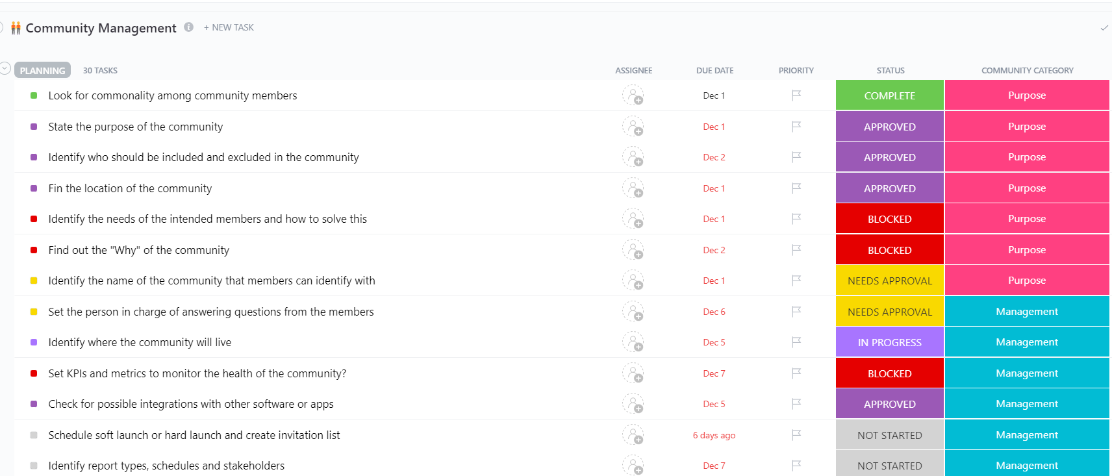Click the info icon beside Community Management

pos(188,27)
